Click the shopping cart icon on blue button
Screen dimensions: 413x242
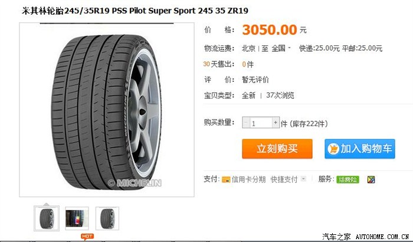pyautogui.click(x=333, y=149)
